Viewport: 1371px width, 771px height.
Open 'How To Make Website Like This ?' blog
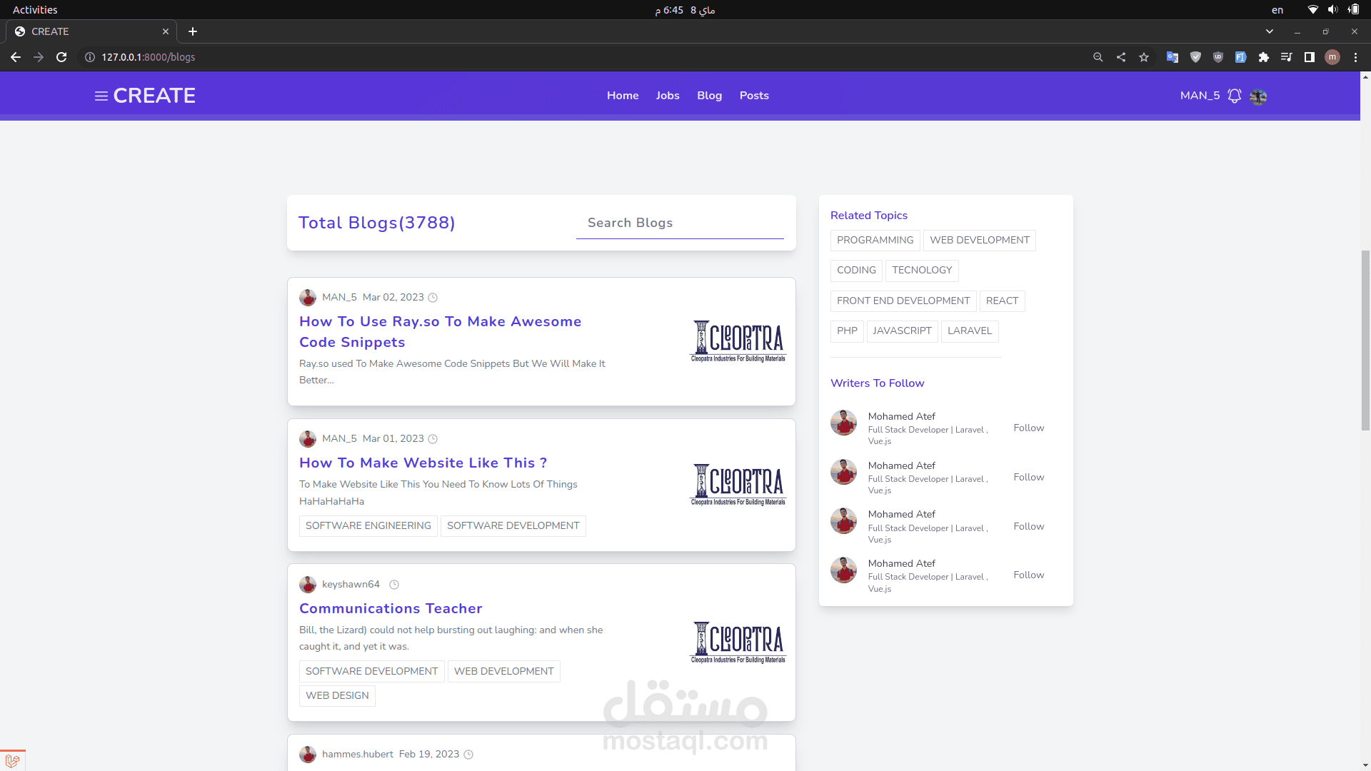click(423, 463)
